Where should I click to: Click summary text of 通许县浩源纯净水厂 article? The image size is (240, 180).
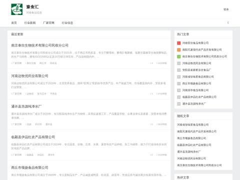(x=89, y=116)
